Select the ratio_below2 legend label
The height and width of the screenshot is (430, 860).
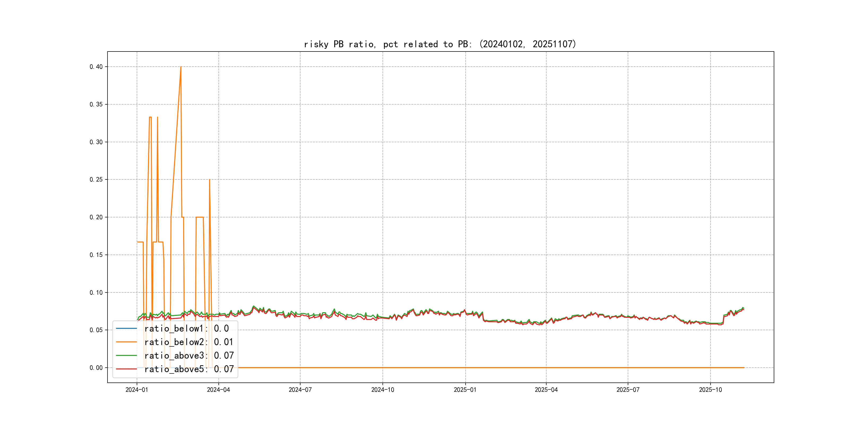[x=189, y=342]
